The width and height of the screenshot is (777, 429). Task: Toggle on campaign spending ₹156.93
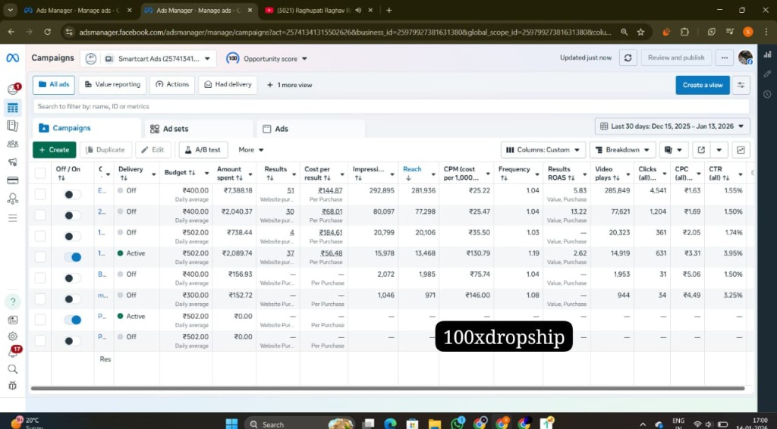[x=72, y=278]
